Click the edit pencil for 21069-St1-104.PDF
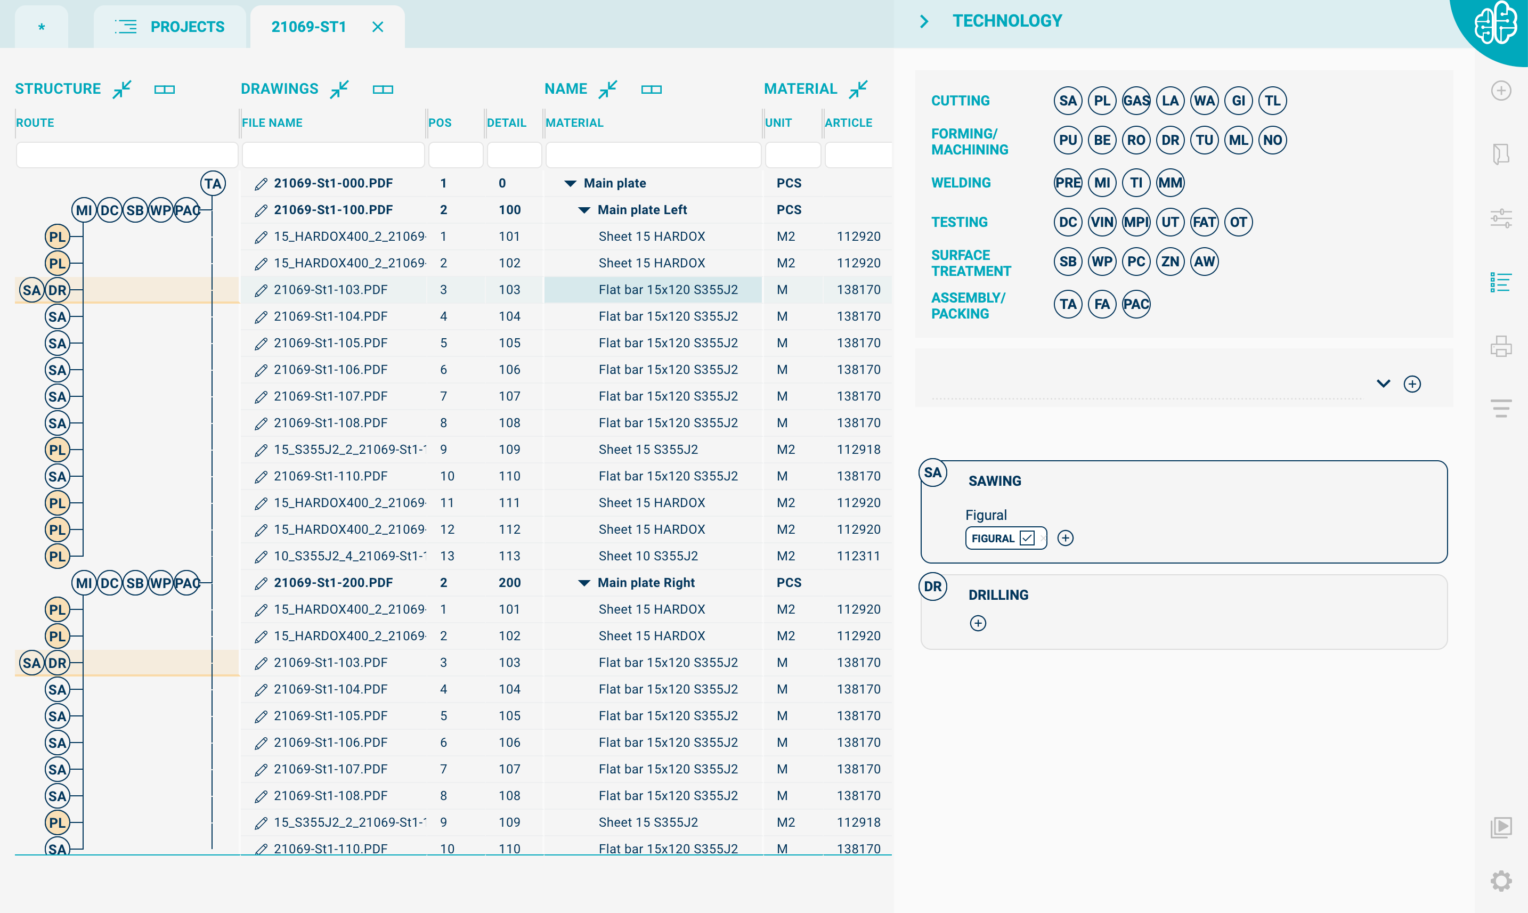The height and width of the screenshot is (913, 1528). tap(261, 317)
